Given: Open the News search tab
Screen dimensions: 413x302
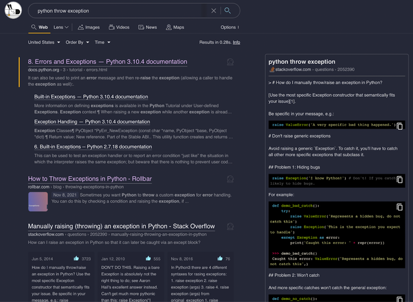Looking at the screenshot, I should point(148,27).
